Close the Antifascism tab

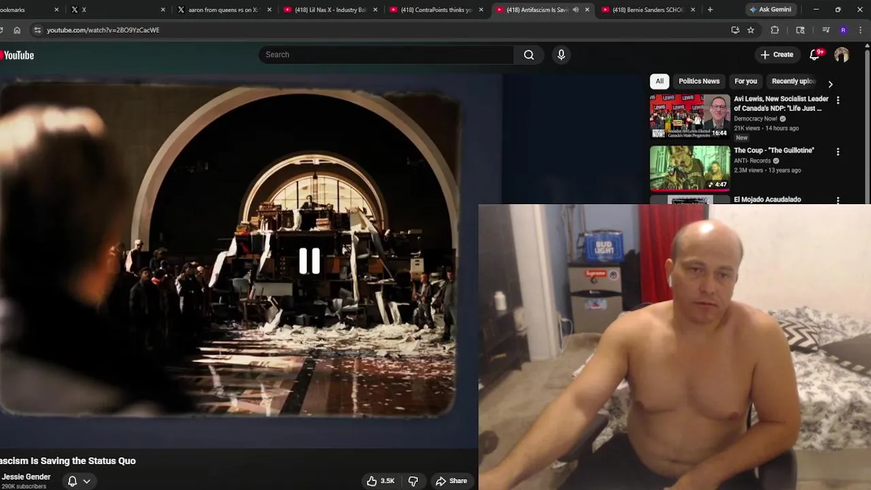pyautogui.click(x=587, y=10)
